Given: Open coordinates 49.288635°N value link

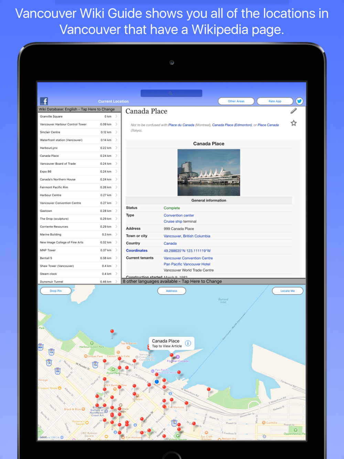Looking at the screenshot, I should 187,251.
